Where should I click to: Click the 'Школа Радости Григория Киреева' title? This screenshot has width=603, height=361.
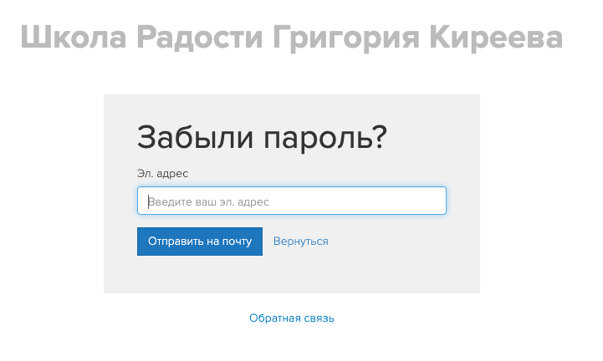coord(291,38)
